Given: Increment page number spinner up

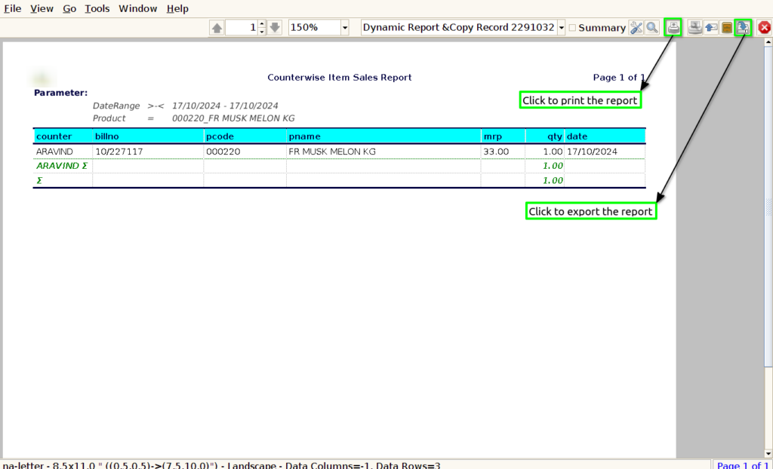Looking at the screenshot, I should (x=262, y=23).
